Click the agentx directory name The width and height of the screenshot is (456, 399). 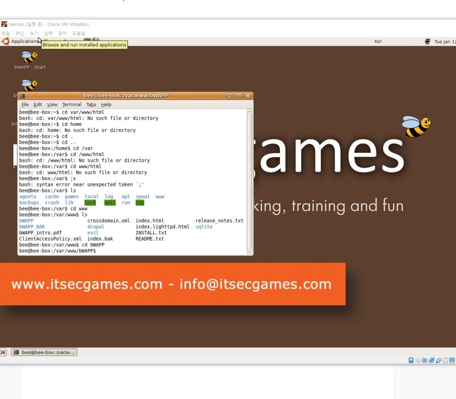28,197
